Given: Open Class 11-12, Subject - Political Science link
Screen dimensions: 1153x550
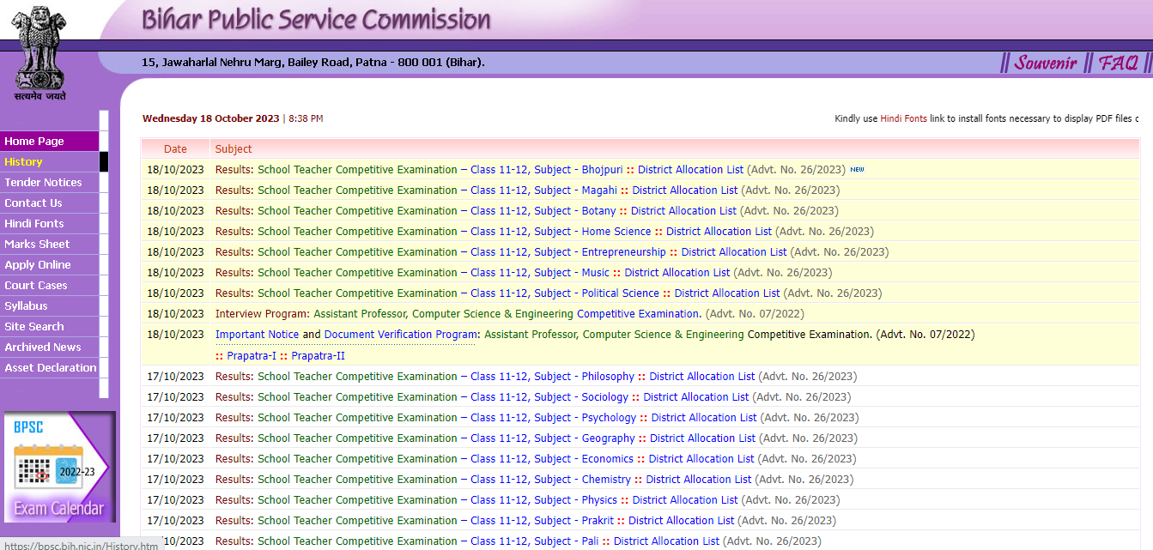Looking at the screenshot, I should coord(565,293).
